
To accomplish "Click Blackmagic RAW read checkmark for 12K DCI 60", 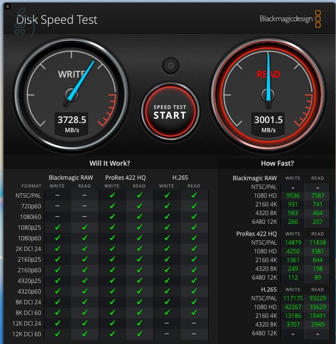I will (85, 334).
